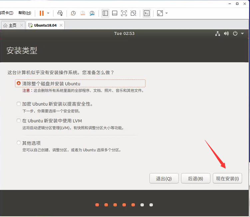Click the 安装类型 heading
Viewport: 250px width, 217px height.
click(x=22, y=50)
